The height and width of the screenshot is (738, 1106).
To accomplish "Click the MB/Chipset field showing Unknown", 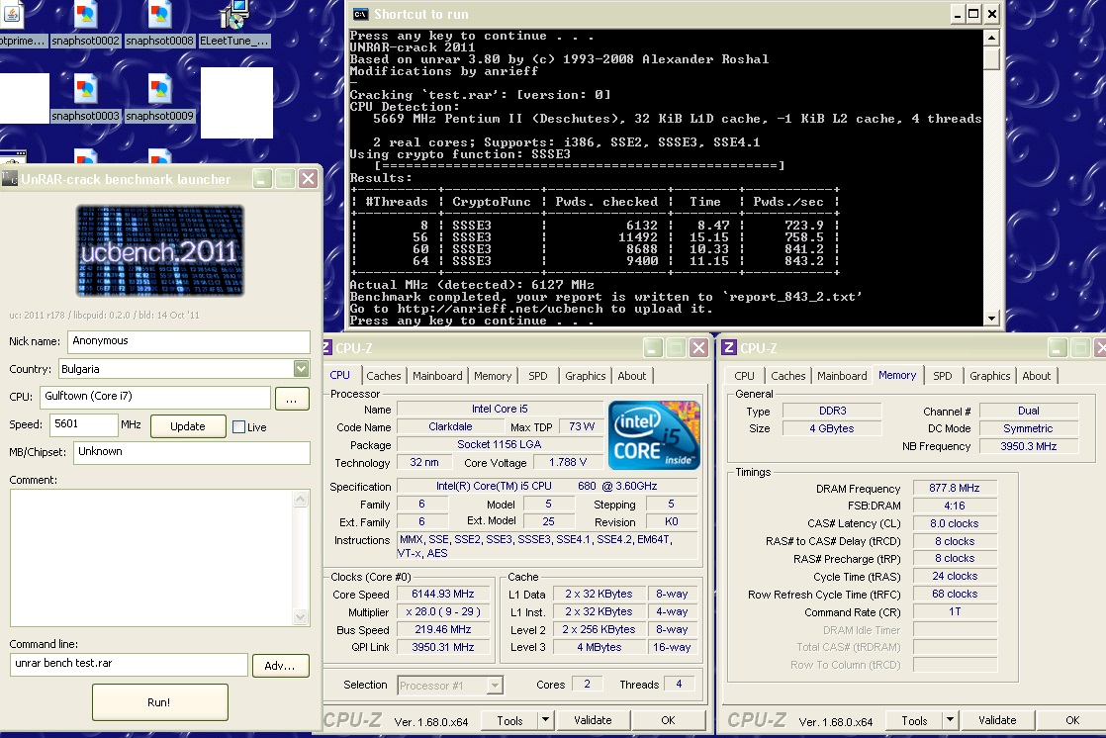I will point(192,452).
